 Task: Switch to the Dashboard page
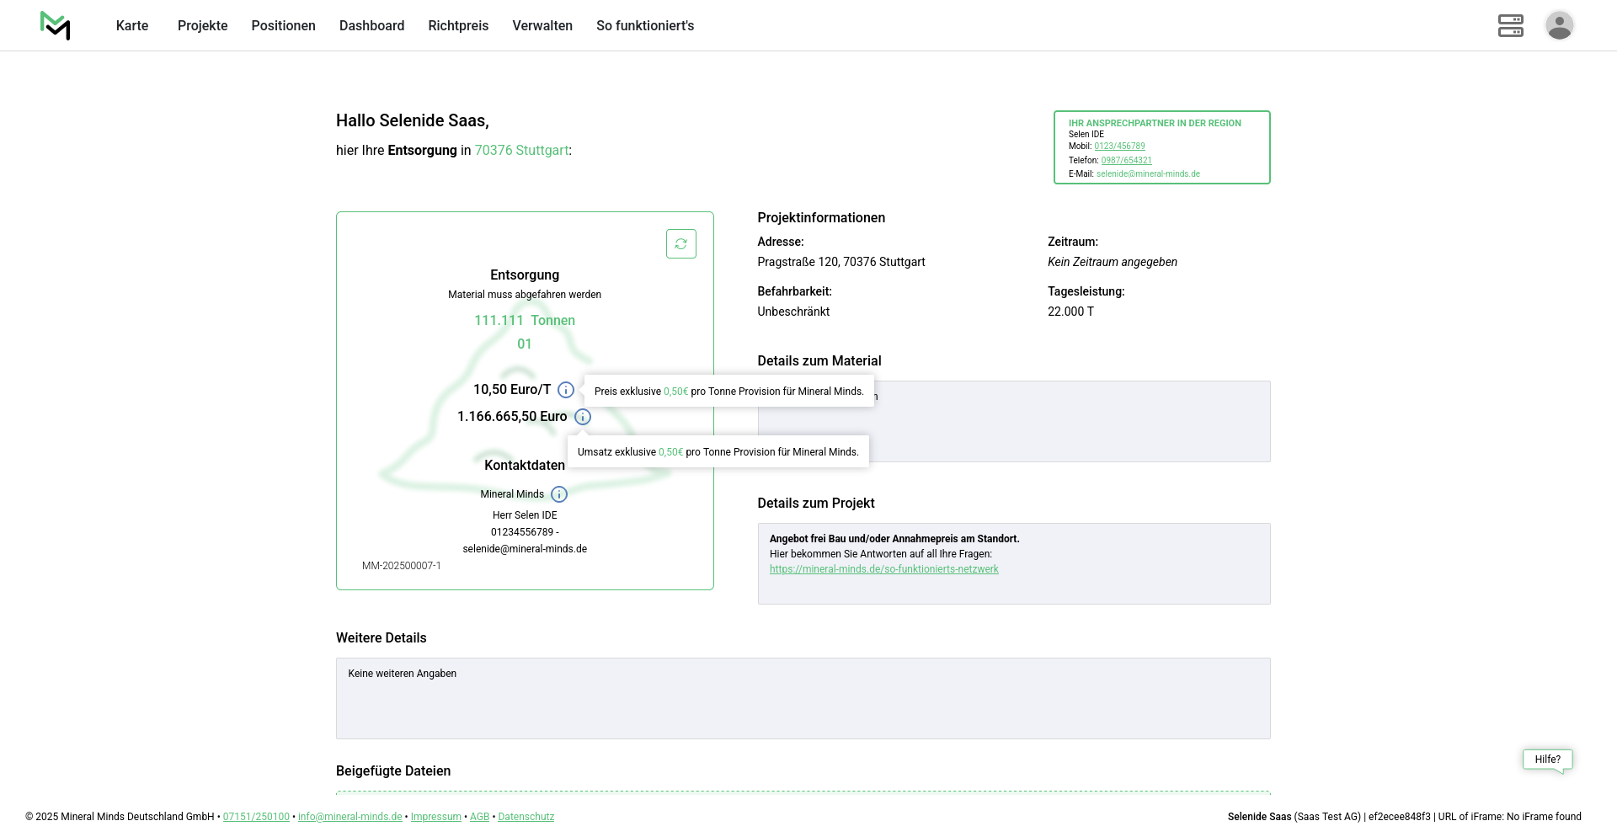tap(371, 26)
